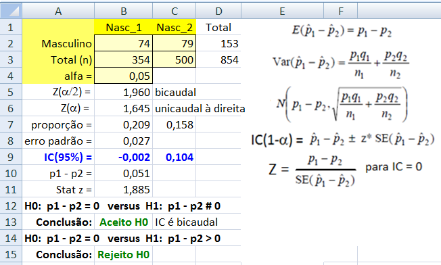Image resolution: width=441 pixels, height=265 pixels.
Task: Click the Aceito H0 conclusion cell
Action: (x=124, y=222)
